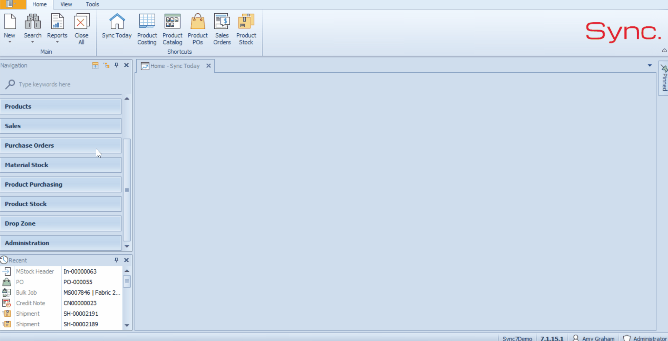Expand the Purchase Orders navigation group

pyautogui.click(x=61, y=145)
